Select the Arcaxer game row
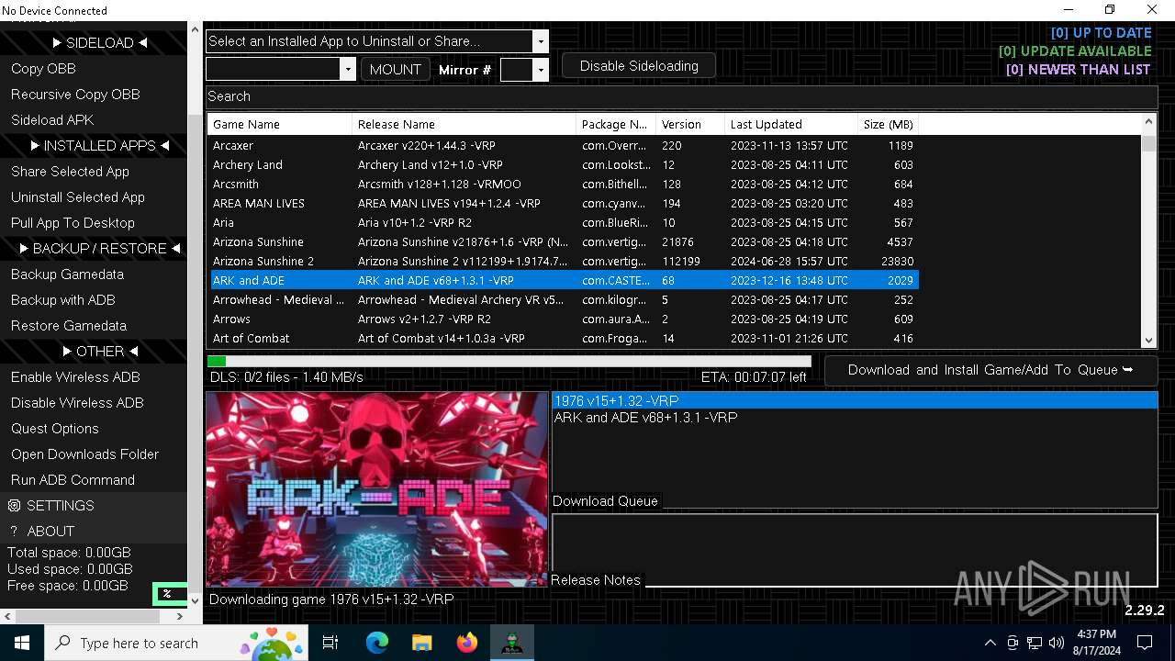Screen dimensions: 1175x661 (564, 145)
